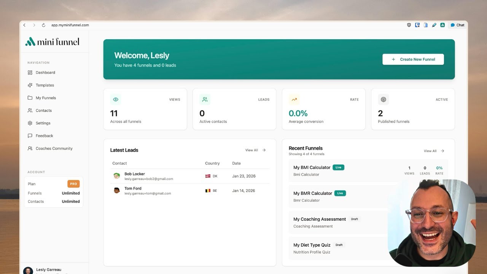Open the Chat button in browser toolbar
The image size is (487, 274).
pos(458,25)
